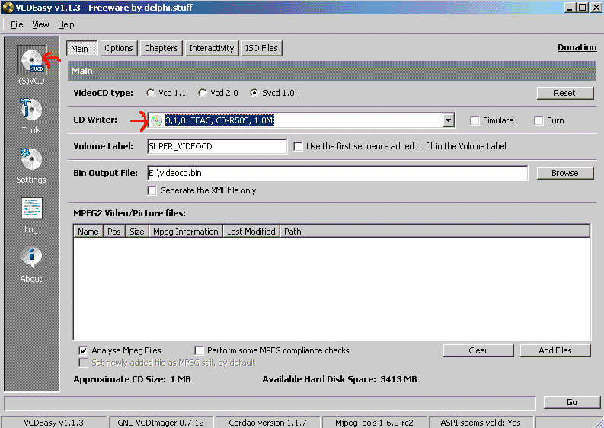The width and height of the screenshot is (604, 428).
Task: Enable the Simulate checkbox
Action: pyautogui.click(x=475, y=120)
